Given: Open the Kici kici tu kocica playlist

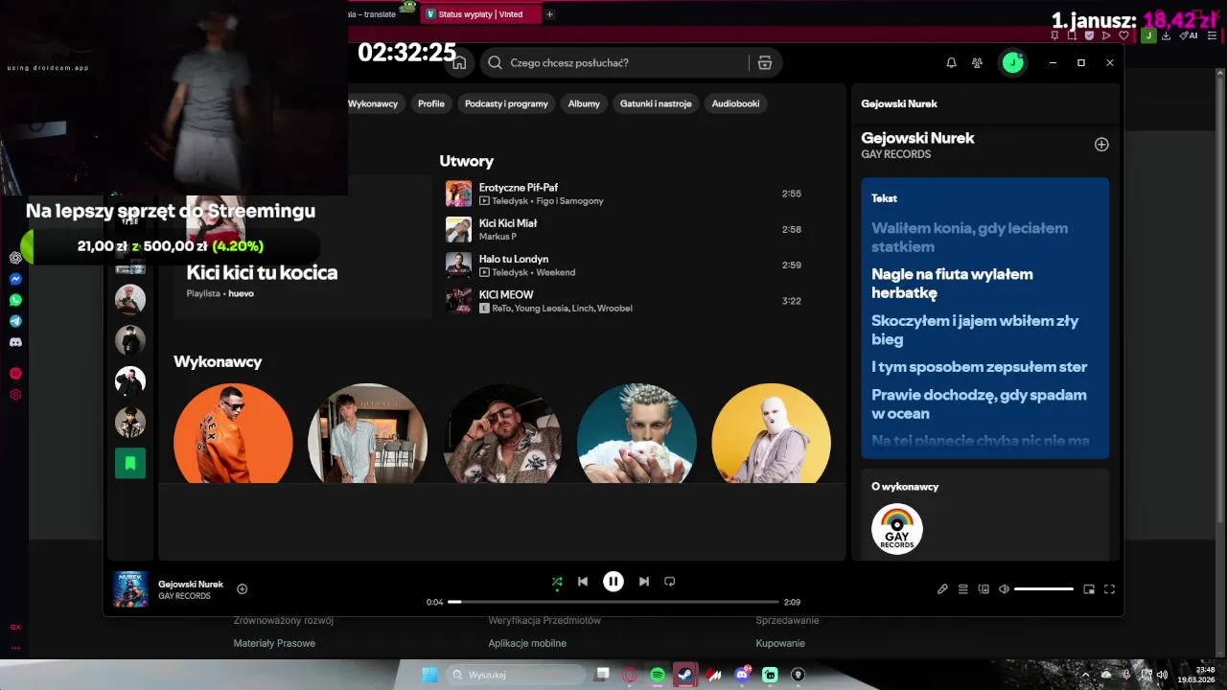Looking at the screenshot, I should tap(262, 272).
